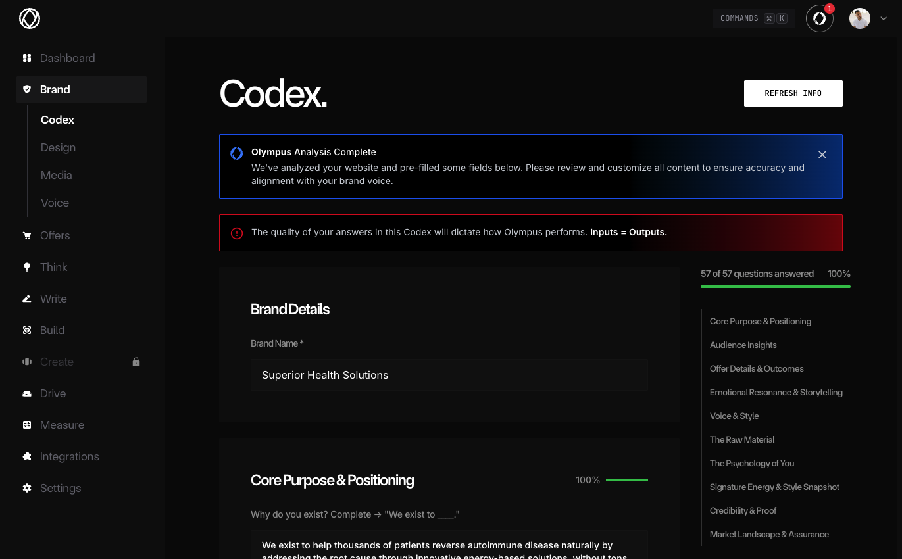Open the Olympus notification icon with badge
The image size is (902, 559).
tap(819, 18)
